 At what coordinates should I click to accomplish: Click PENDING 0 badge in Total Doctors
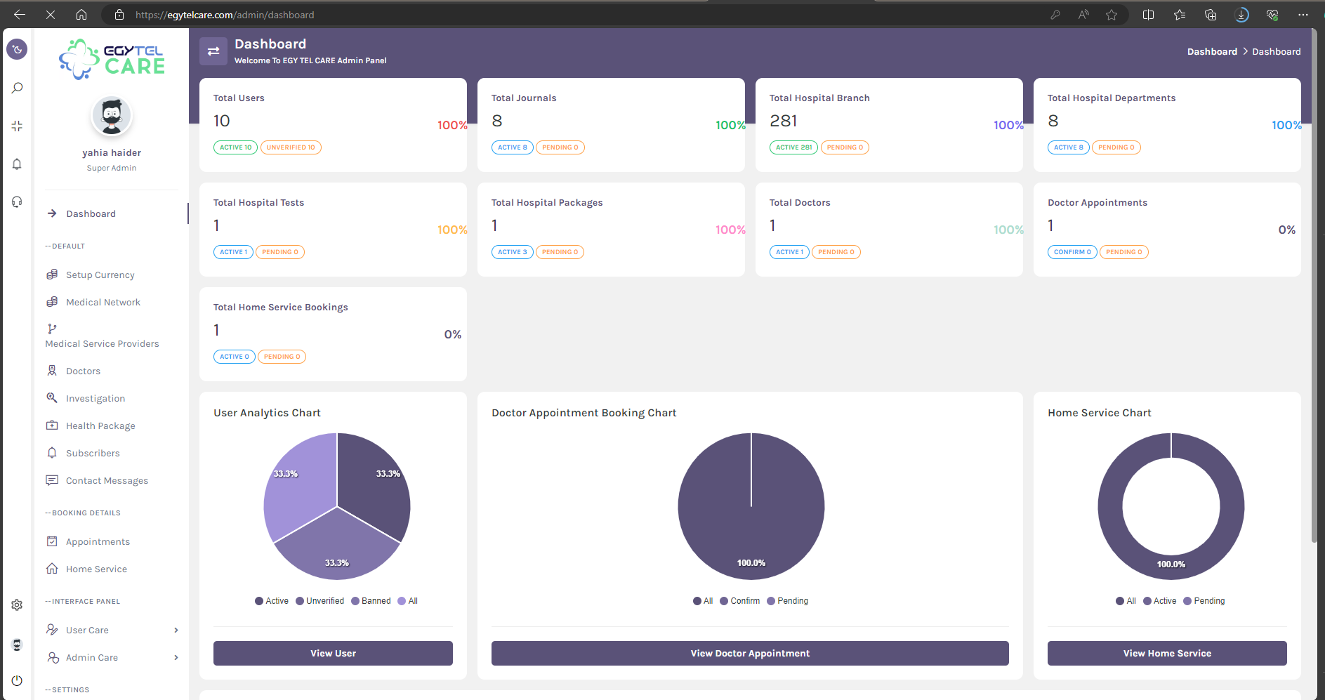click(x=836, y=252)
